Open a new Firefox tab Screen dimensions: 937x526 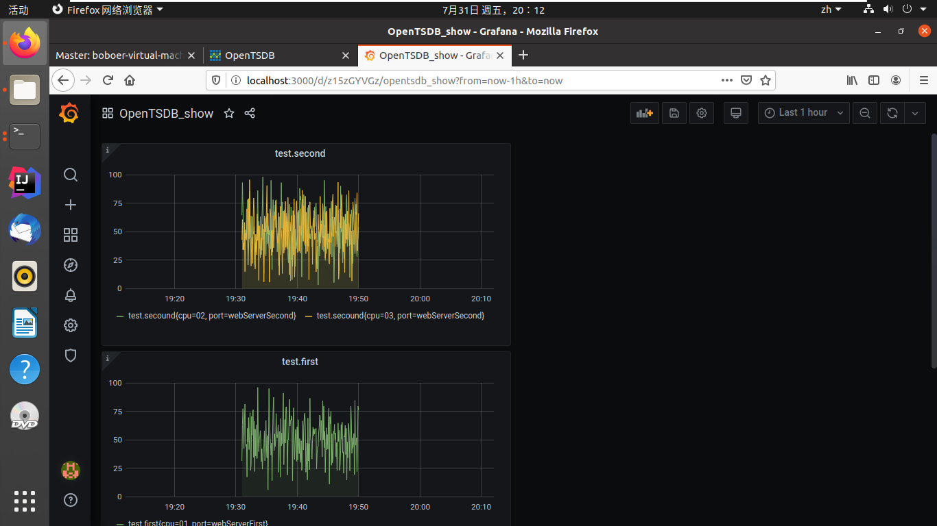523,55
